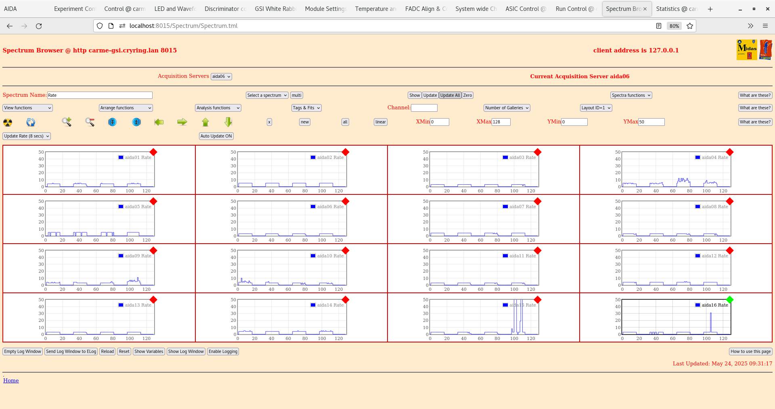Click the Midas logo icon
The width and height of the screenshot is (775, 409).
click(747, 49)
